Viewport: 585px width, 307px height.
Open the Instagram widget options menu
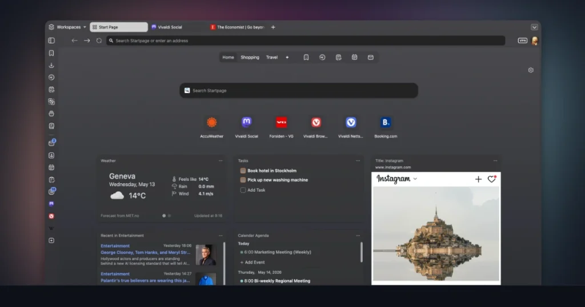point(495,161)
